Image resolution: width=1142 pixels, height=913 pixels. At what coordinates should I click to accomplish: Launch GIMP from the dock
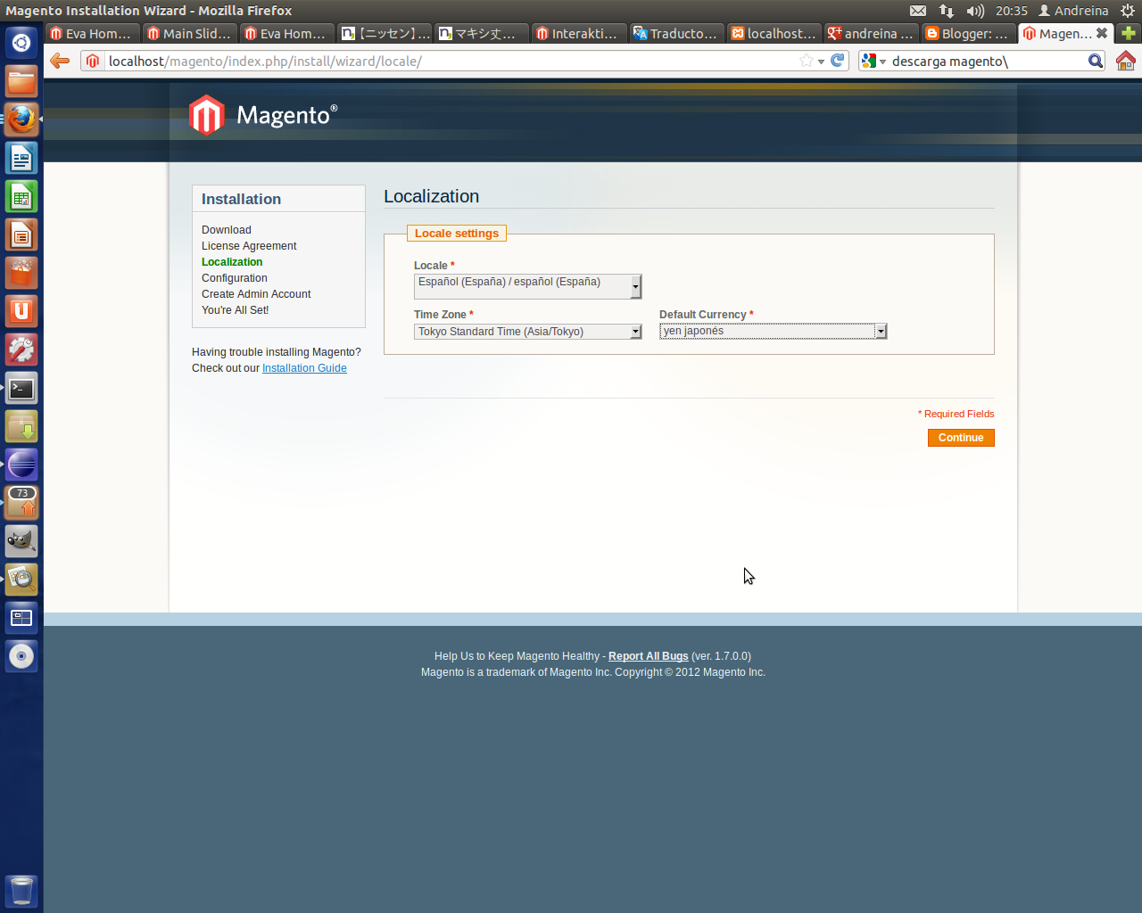pos(21,540)
